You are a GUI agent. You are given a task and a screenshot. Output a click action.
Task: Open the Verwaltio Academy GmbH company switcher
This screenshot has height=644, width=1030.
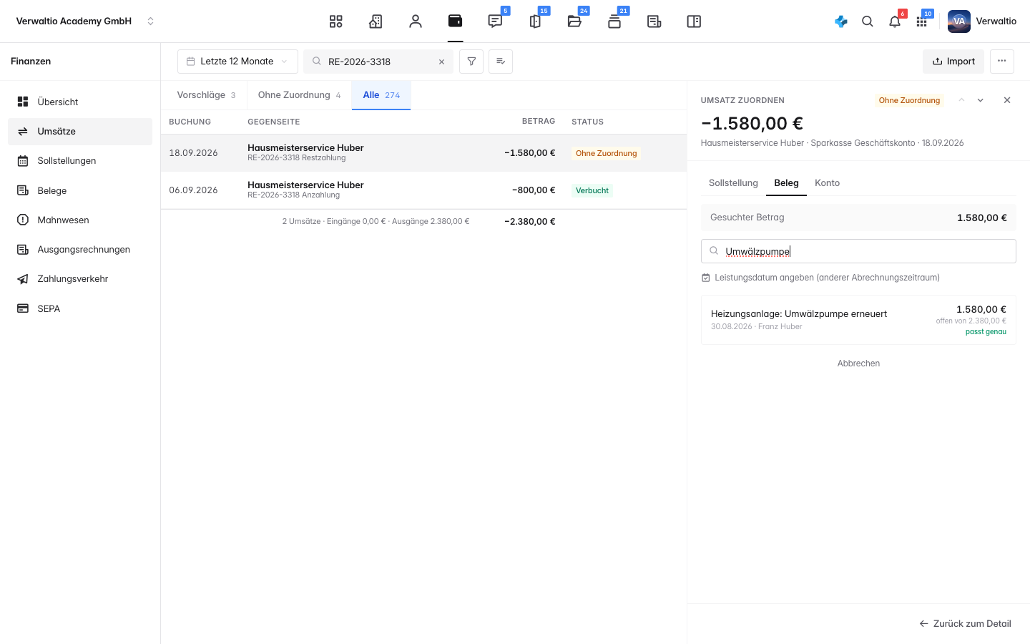click(84, 21)
